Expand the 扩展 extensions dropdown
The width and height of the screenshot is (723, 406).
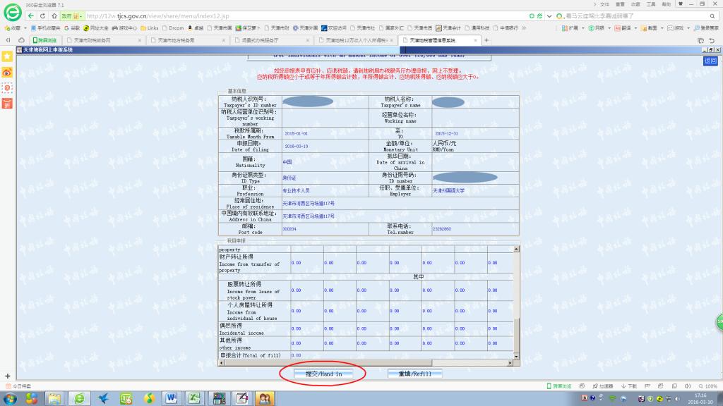(583, 28)
